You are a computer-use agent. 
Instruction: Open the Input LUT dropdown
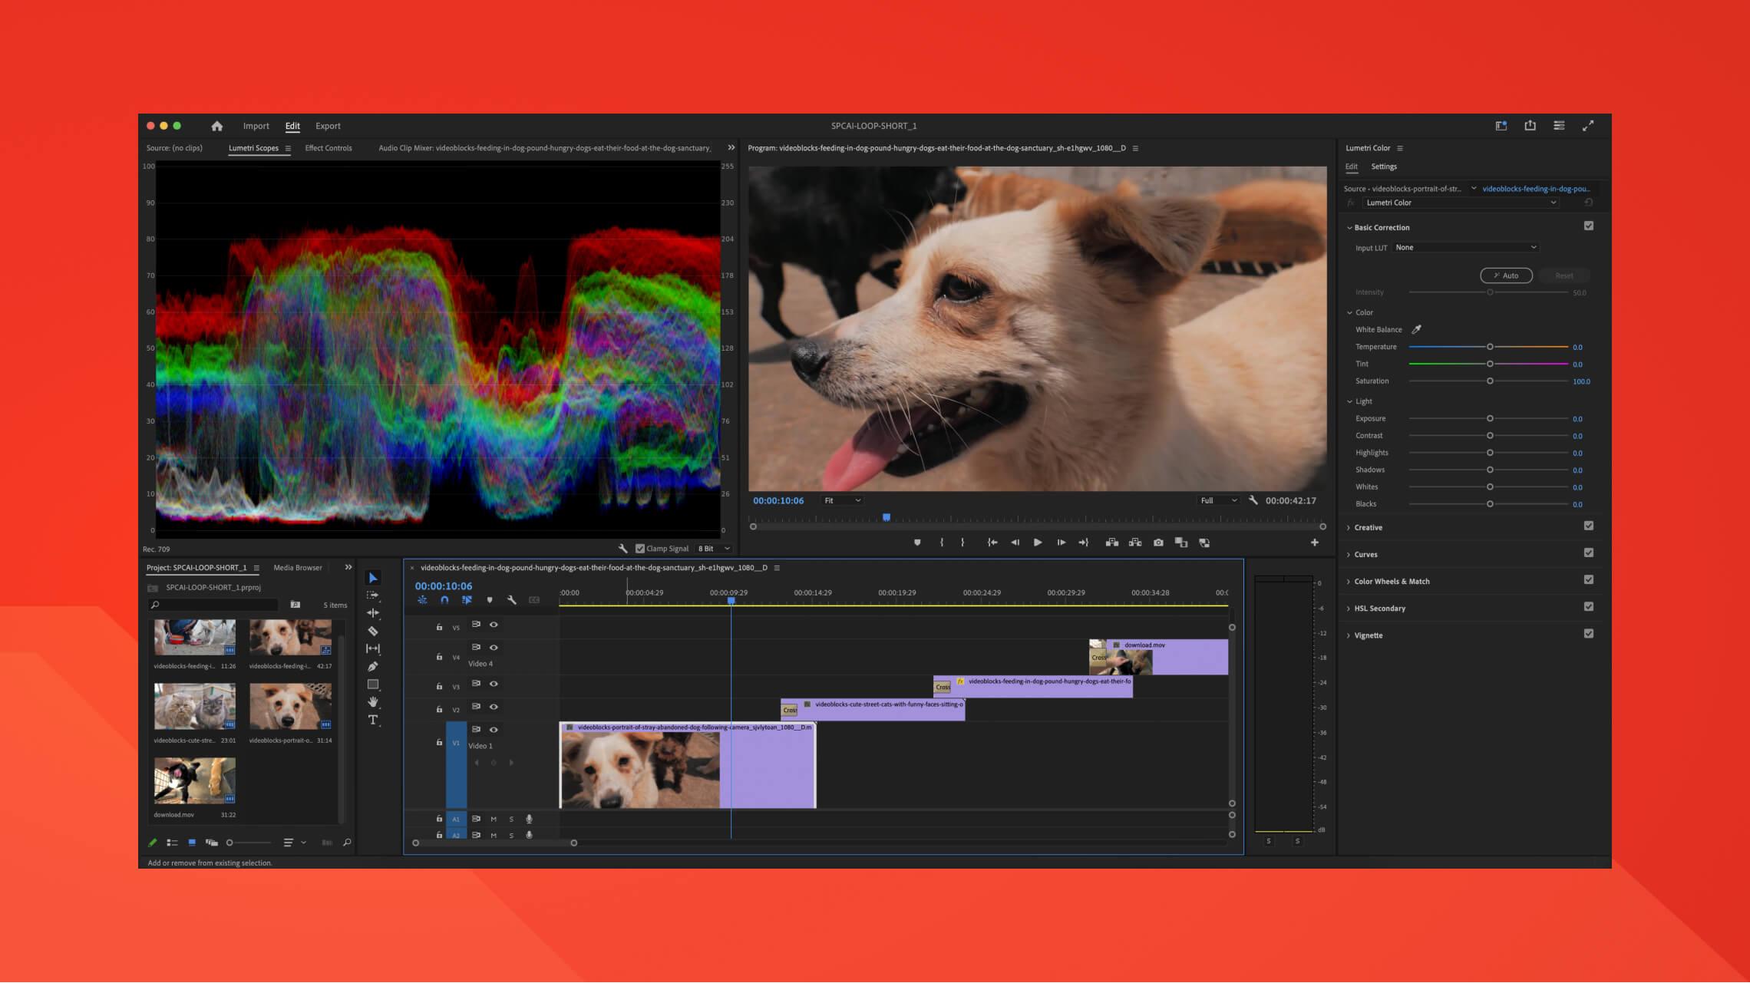click(x=1465, y=248)
